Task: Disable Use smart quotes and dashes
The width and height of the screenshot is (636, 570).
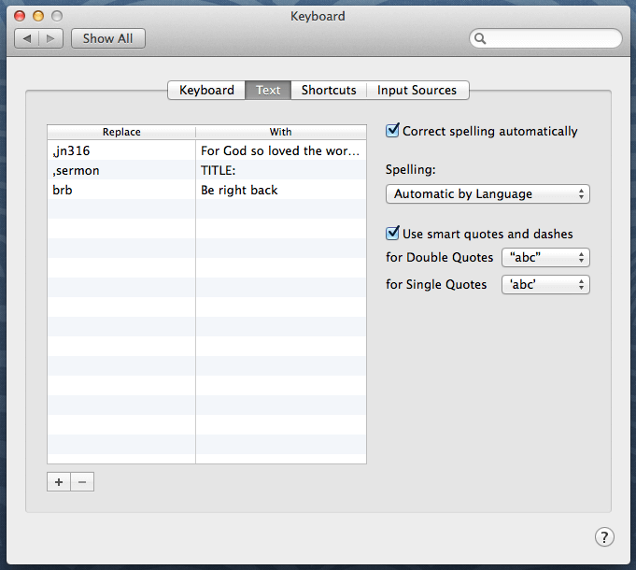Action: (393, 234)
